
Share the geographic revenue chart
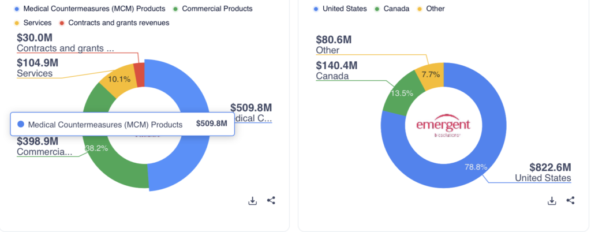[571, 201]
